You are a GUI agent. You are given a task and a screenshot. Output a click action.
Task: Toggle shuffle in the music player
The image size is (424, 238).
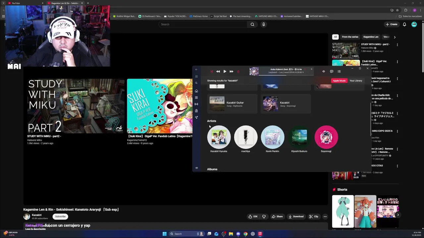[x=211, y=71]
